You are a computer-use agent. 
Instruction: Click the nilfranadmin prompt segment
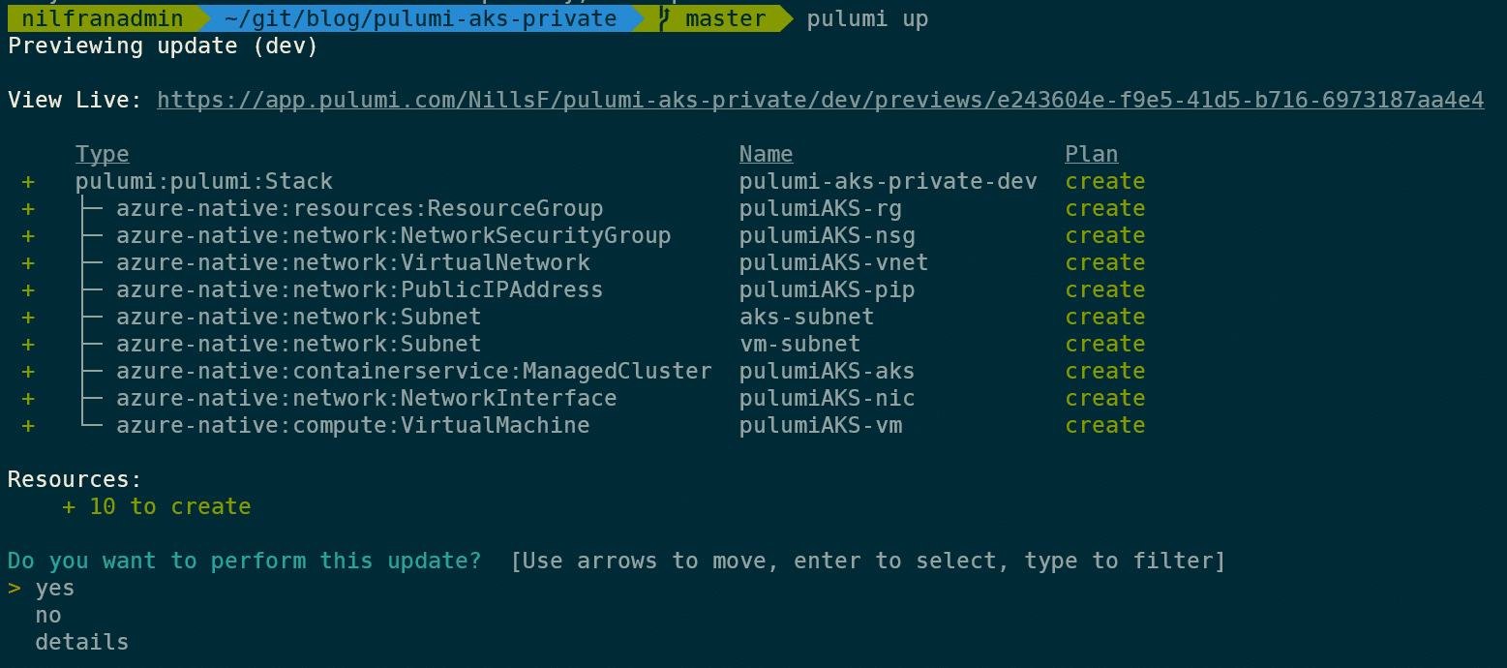click(x=103, y=18)
